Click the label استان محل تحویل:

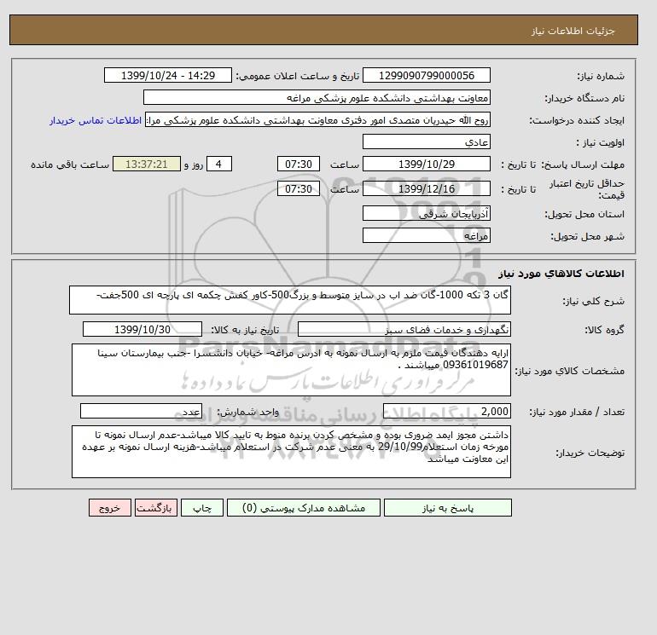tap(584, 214)
